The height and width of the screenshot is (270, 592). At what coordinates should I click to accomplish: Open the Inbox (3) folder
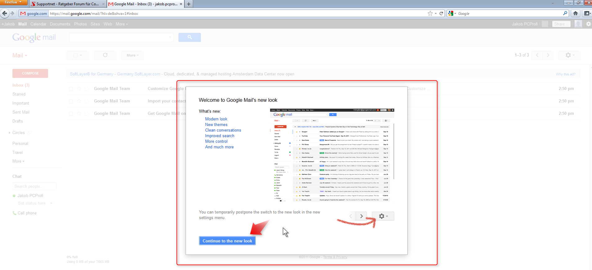pos(21,85)
